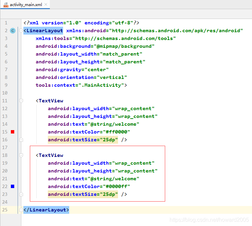Open the blue color swatch on line 22
This screenshot has height=226, width=252.
pyautogui.click(x=13, y=186)
